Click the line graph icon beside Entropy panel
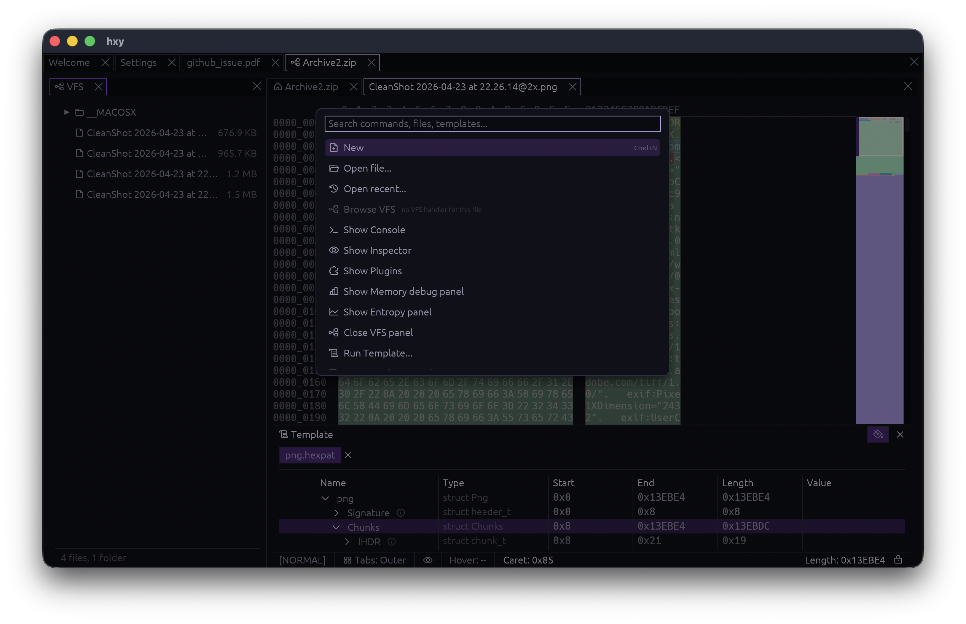Image resolution: width=966 pixels, height=624 pixels. [333, 312]
